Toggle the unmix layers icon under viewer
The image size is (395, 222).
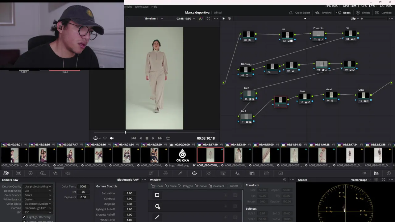pos(105,138)
